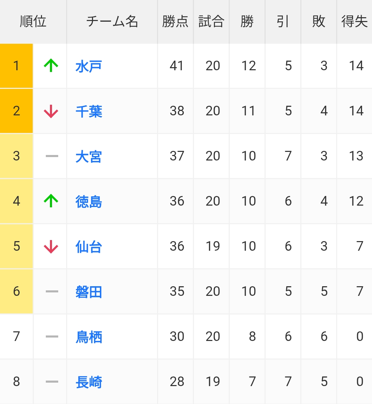The image size is (372, 404).
Task: Click the 順位 column header
Action: coord(33,21)
